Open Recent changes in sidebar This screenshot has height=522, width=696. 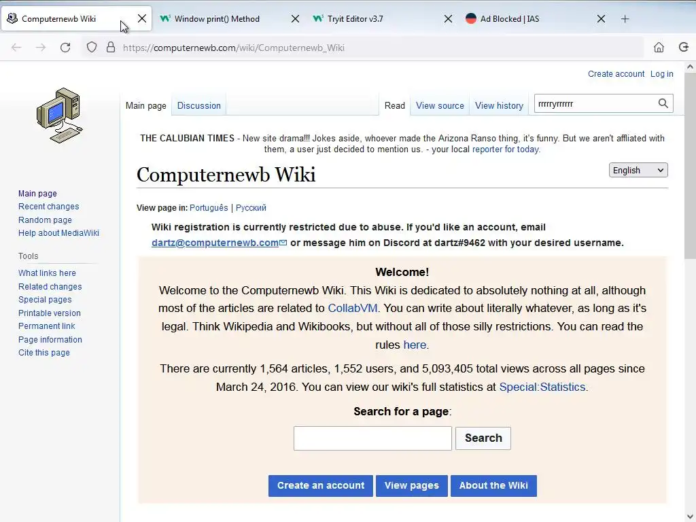pos(48,207)
